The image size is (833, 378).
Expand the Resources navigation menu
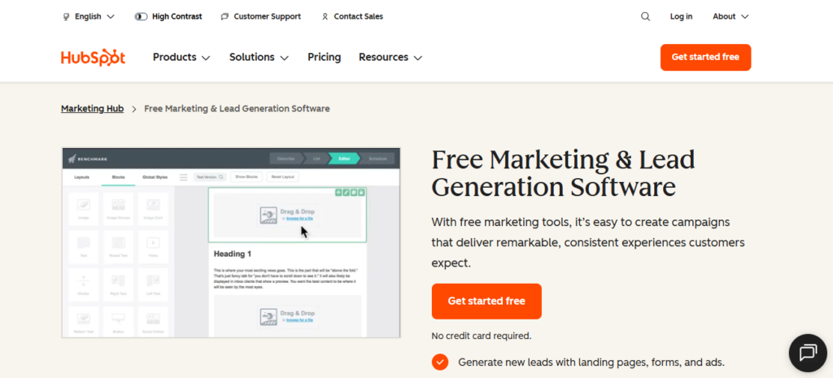pos(390,58)
